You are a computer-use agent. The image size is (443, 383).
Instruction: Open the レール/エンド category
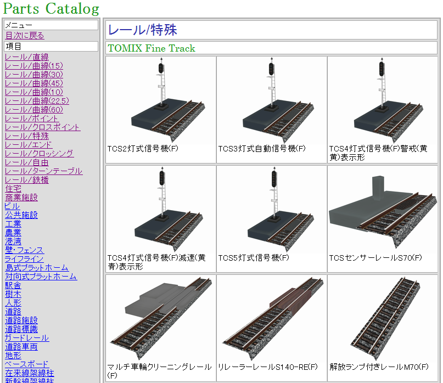pos(29,145)
